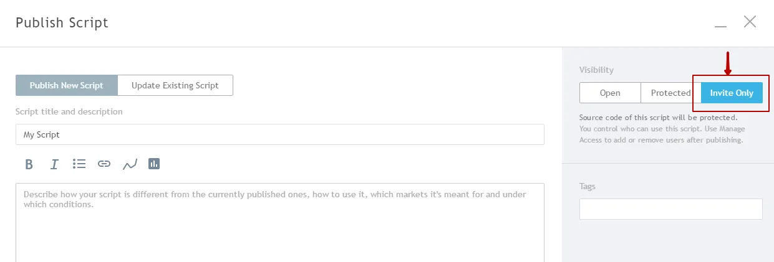Click the bar chart embed icon
Screen dimensions: 774x262
click(154, 164)
